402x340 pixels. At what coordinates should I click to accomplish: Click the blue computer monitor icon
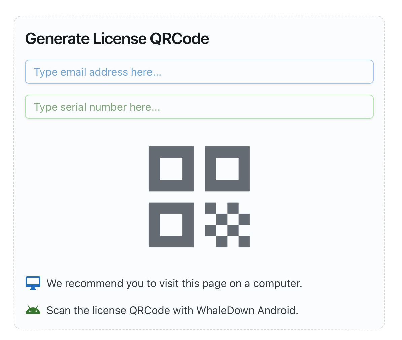(x=33, y=283)
